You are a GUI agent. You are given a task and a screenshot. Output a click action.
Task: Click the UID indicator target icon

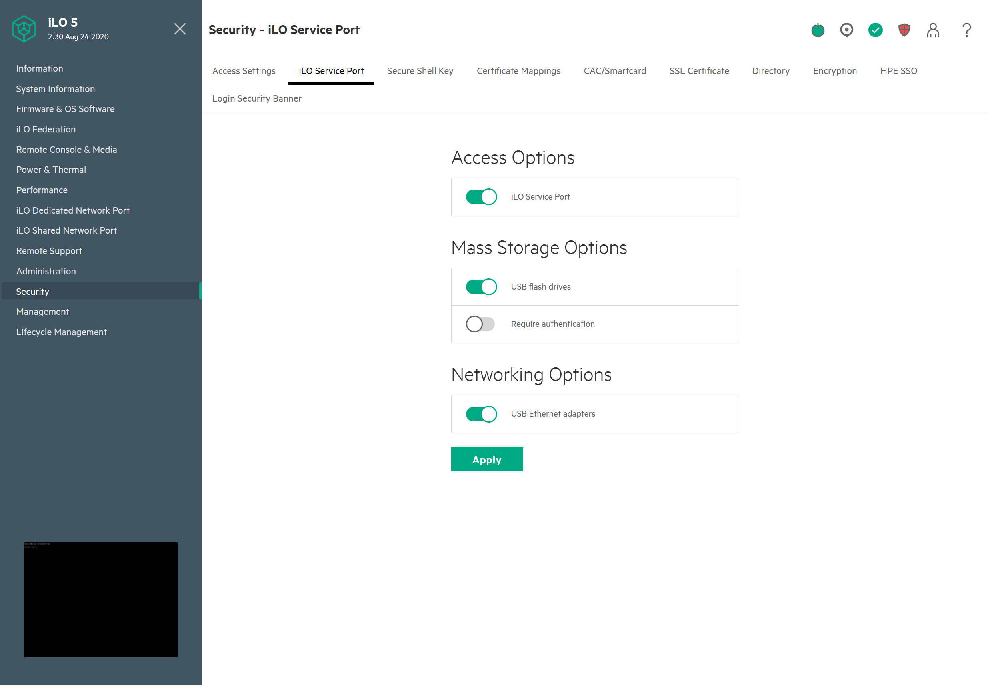pyautogui.click(x=846, y=30)
